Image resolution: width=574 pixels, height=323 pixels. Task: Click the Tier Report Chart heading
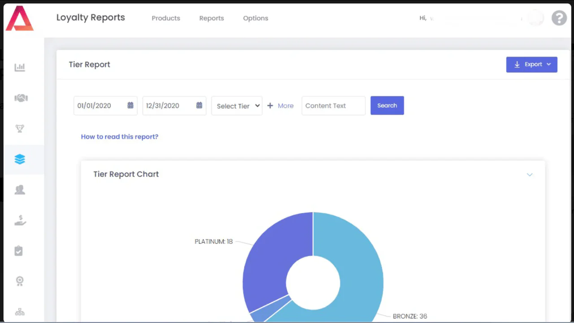tap(126, 174)
